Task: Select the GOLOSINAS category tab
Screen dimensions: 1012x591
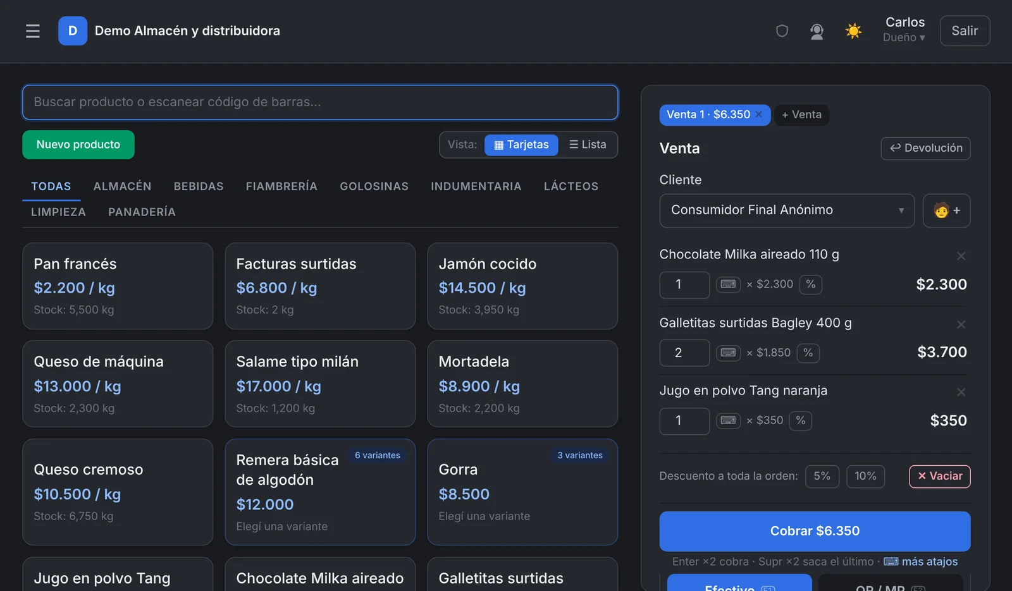Action: (x=374, y=186)
